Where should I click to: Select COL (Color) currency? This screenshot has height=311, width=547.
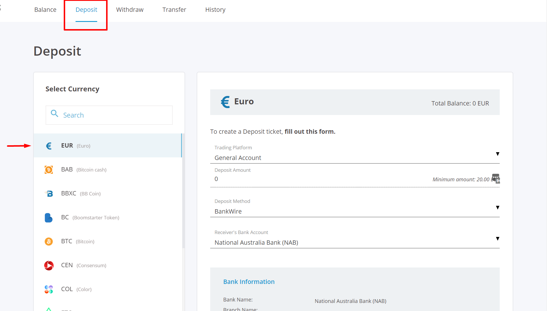(108, 289)
